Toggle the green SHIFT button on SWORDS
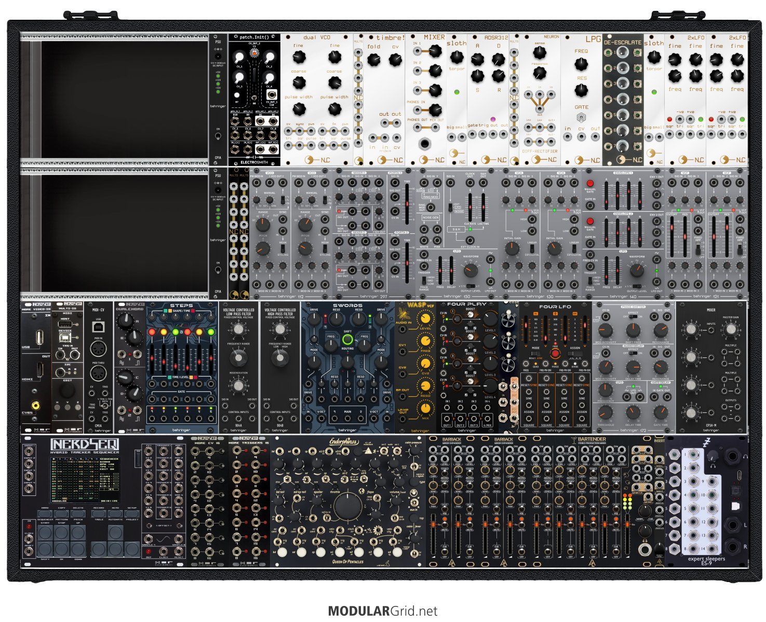Viewport: 766px width, 622px height. (347, 340)
